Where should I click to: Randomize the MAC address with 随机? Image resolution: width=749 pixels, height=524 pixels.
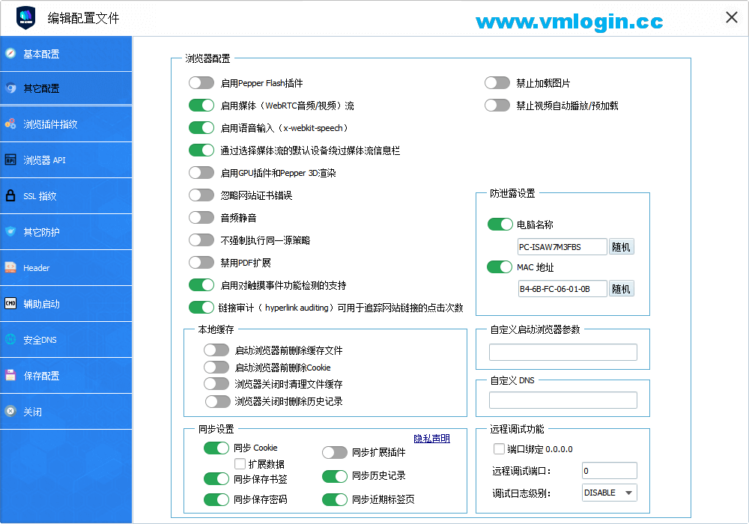pyautogui.click(x=621, y=289)
